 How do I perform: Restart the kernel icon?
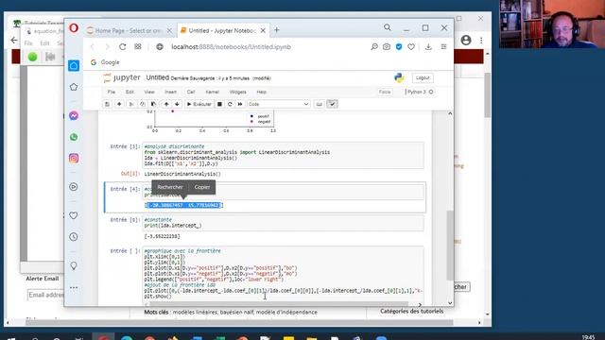pos(230,104)
